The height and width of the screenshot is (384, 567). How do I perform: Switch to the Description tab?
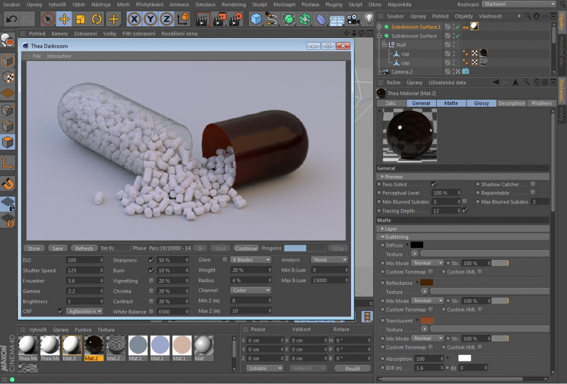(x=511, y=103)
